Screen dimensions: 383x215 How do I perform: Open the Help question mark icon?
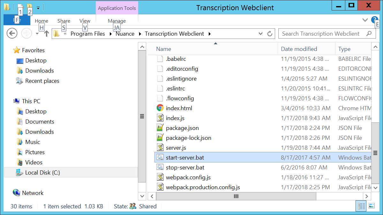point(374,20)
